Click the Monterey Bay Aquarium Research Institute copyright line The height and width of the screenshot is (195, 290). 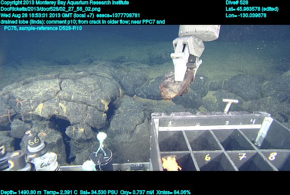pyautogui.click(x=65, y=3)
